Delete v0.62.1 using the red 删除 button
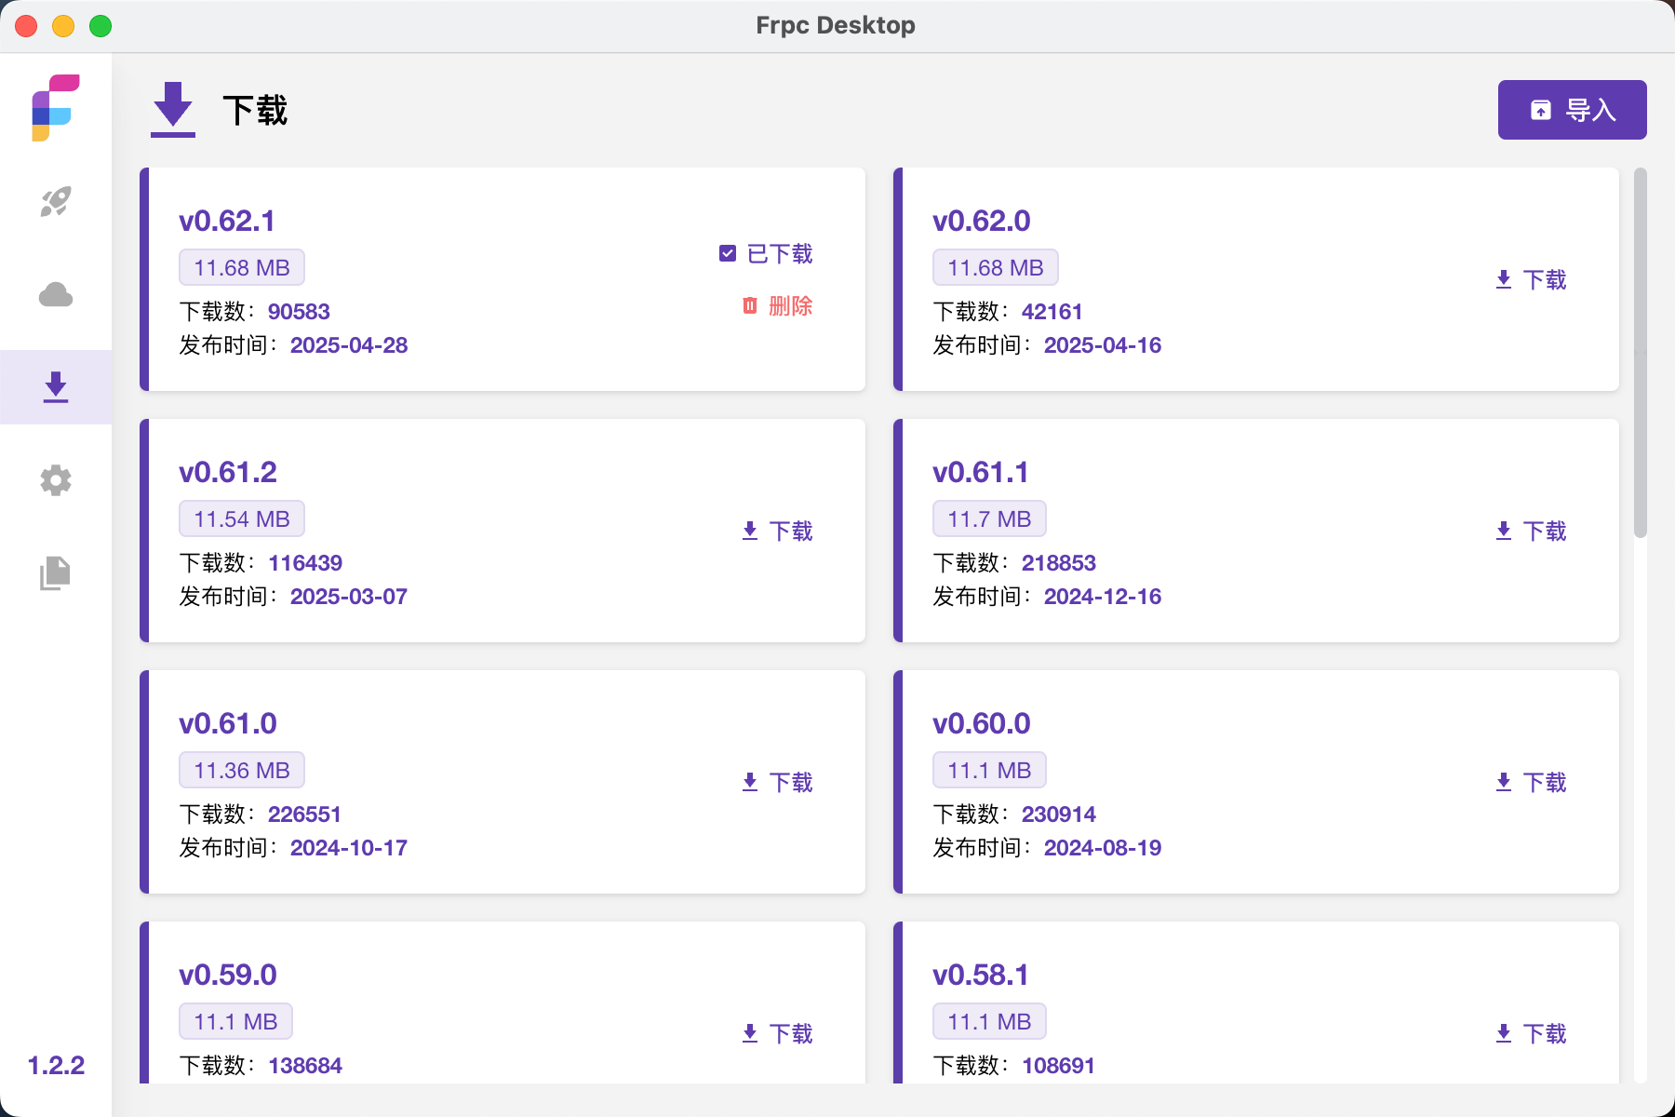1675x1117 pixels. coord(777,306)
